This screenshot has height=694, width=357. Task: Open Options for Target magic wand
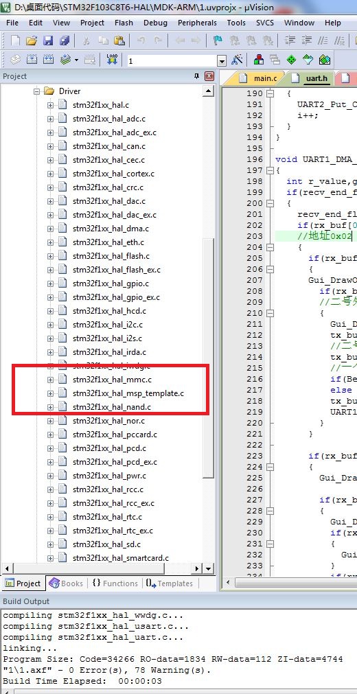pyautogui.click(x=238, y=59)
